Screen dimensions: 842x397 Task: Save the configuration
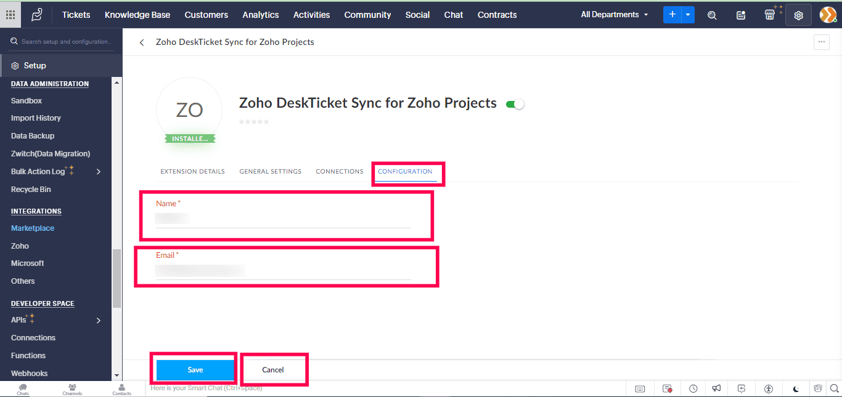195,370
